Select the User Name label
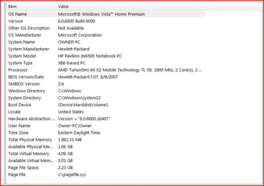The width and height of the screenshot is (264, 186). click(x=19, y=126)
